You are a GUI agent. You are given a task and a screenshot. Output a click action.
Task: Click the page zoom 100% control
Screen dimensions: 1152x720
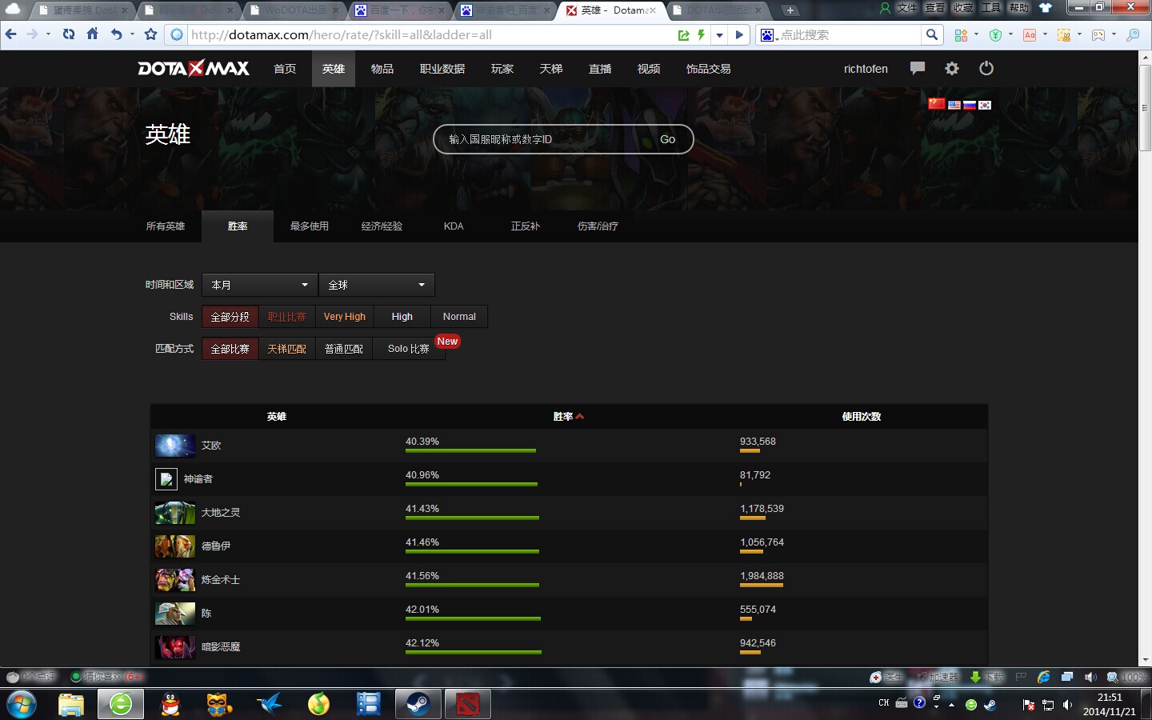(x=1126, y=677)
